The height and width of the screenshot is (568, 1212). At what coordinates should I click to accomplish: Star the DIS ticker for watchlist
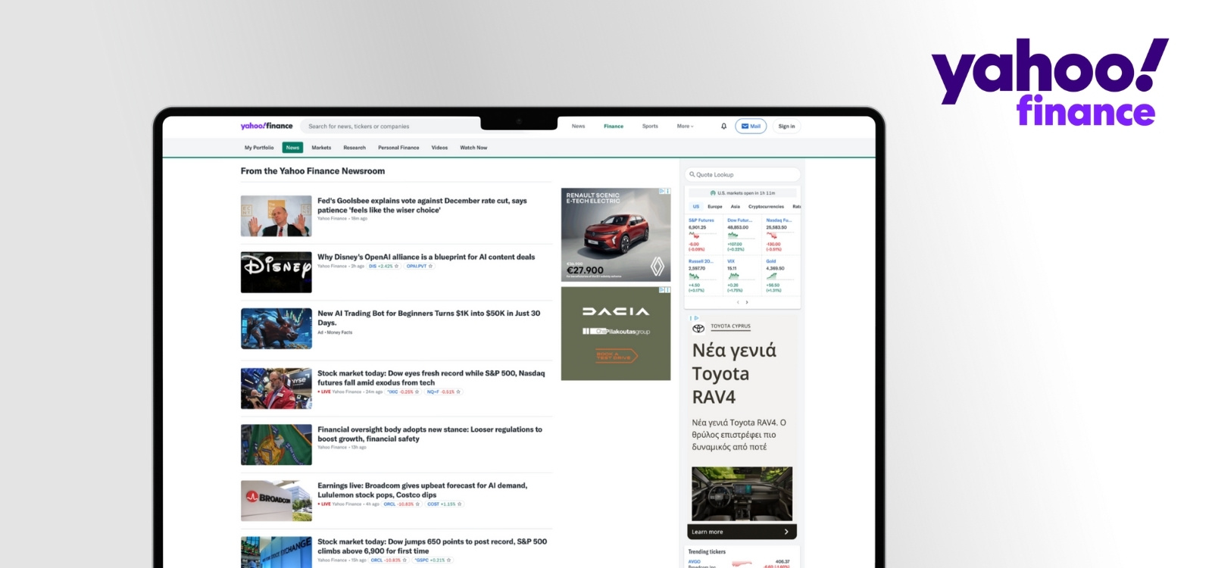pyautogui.click(x=396, y=266)
